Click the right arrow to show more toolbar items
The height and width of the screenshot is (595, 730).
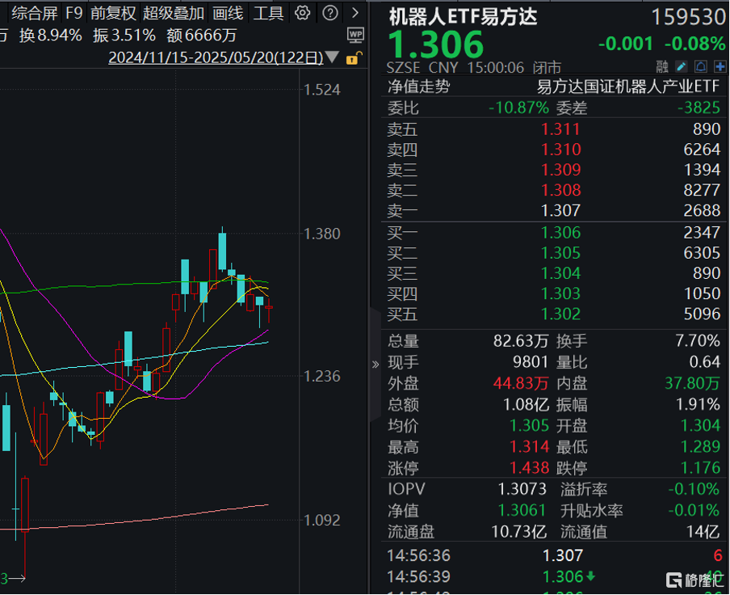tap(355, 13)
